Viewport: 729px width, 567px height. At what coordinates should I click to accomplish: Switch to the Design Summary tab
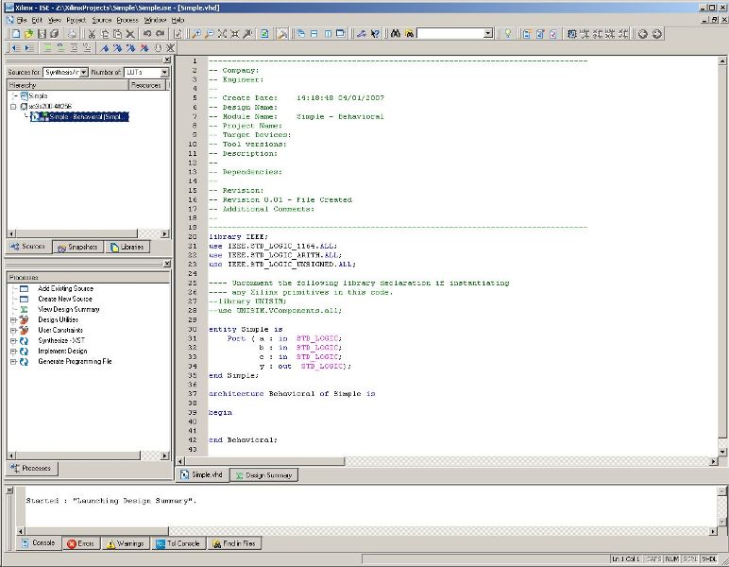(x=263, y=475)
